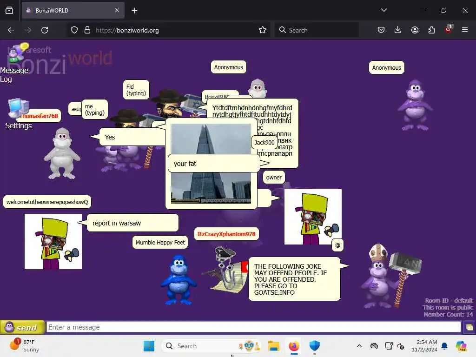
Task: Open the uBlock Origin extension icon
Action: click(449, 29)
